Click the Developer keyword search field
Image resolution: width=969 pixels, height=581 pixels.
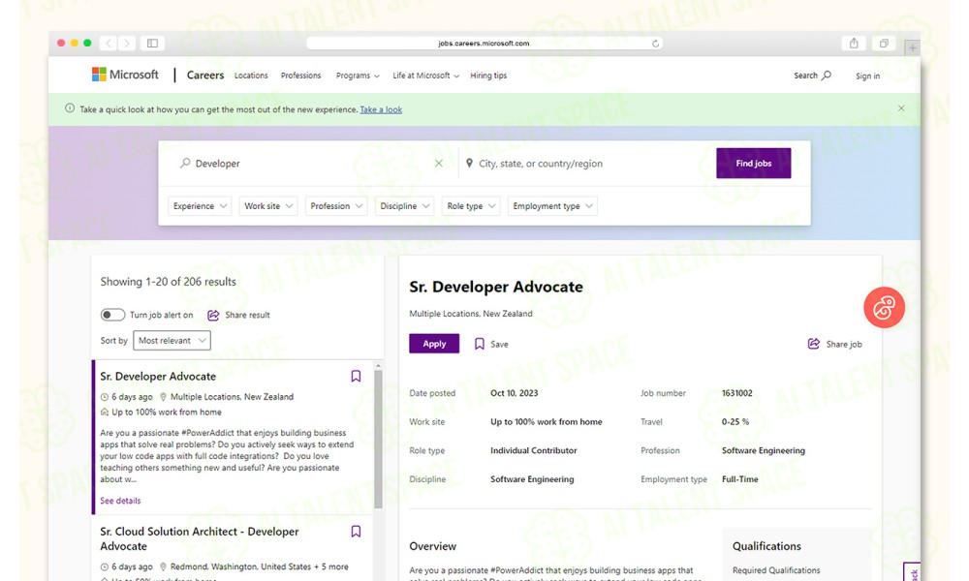pyautogui.click(x=309, y=164)
